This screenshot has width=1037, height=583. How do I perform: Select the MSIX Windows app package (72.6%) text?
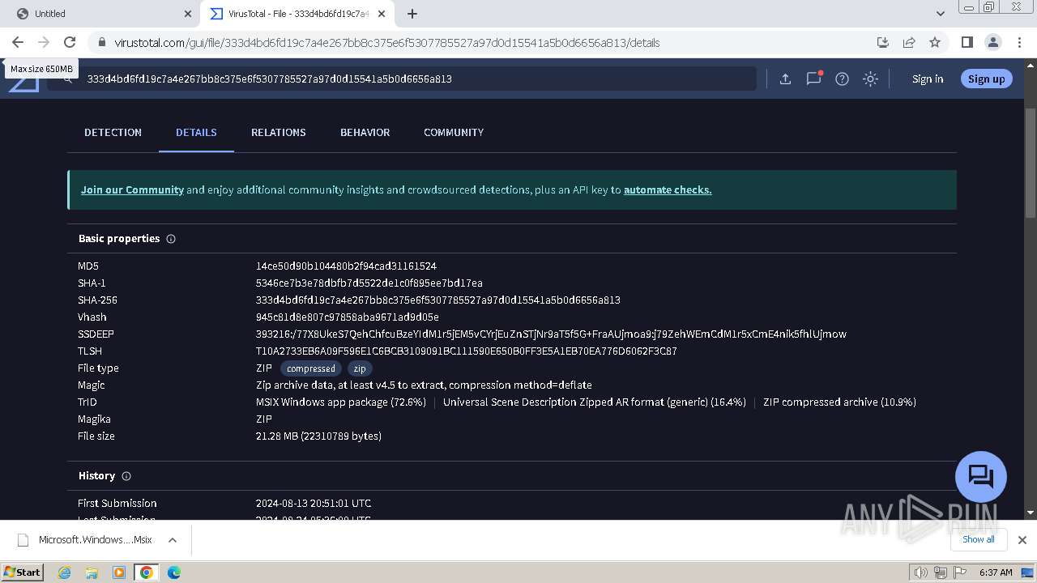[340, 402]
